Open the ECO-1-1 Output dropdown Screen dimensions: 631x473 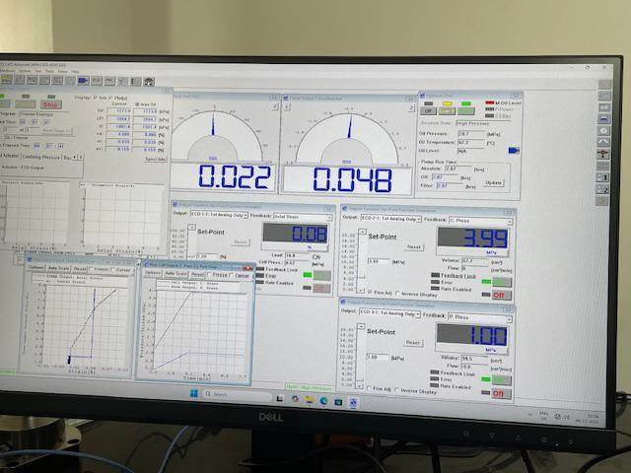219,215
